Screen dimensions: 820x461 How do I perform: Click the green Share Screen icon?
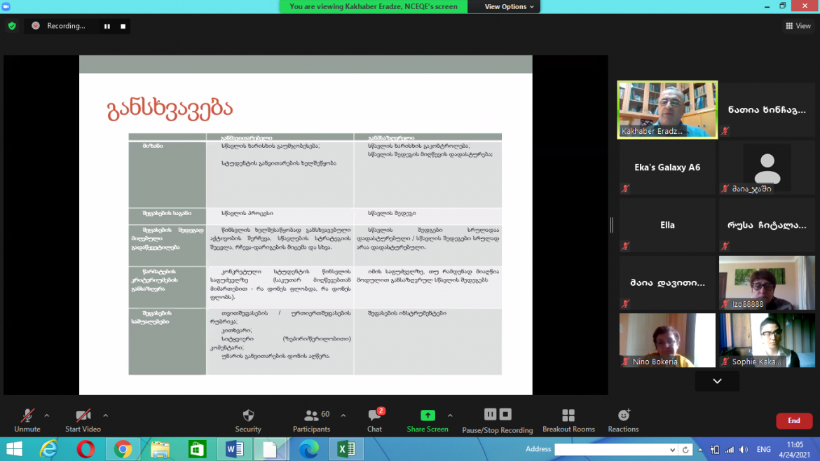coord(428,415)
